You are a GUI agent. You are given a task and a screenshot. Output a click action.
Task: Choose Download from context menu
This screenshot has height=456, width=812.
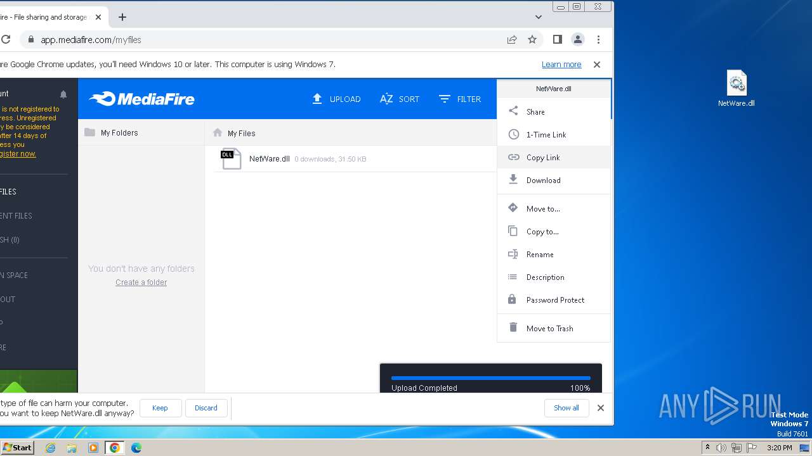554,180
